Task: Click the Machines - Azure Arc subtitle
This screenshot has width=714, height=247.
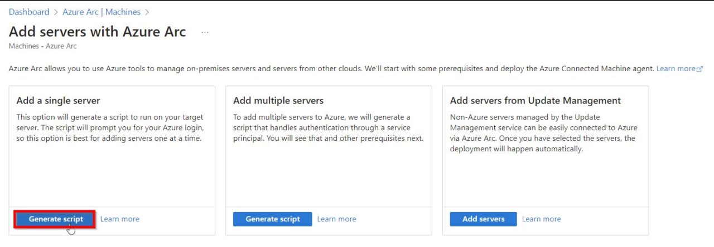Action: click(x=43, y=46)
